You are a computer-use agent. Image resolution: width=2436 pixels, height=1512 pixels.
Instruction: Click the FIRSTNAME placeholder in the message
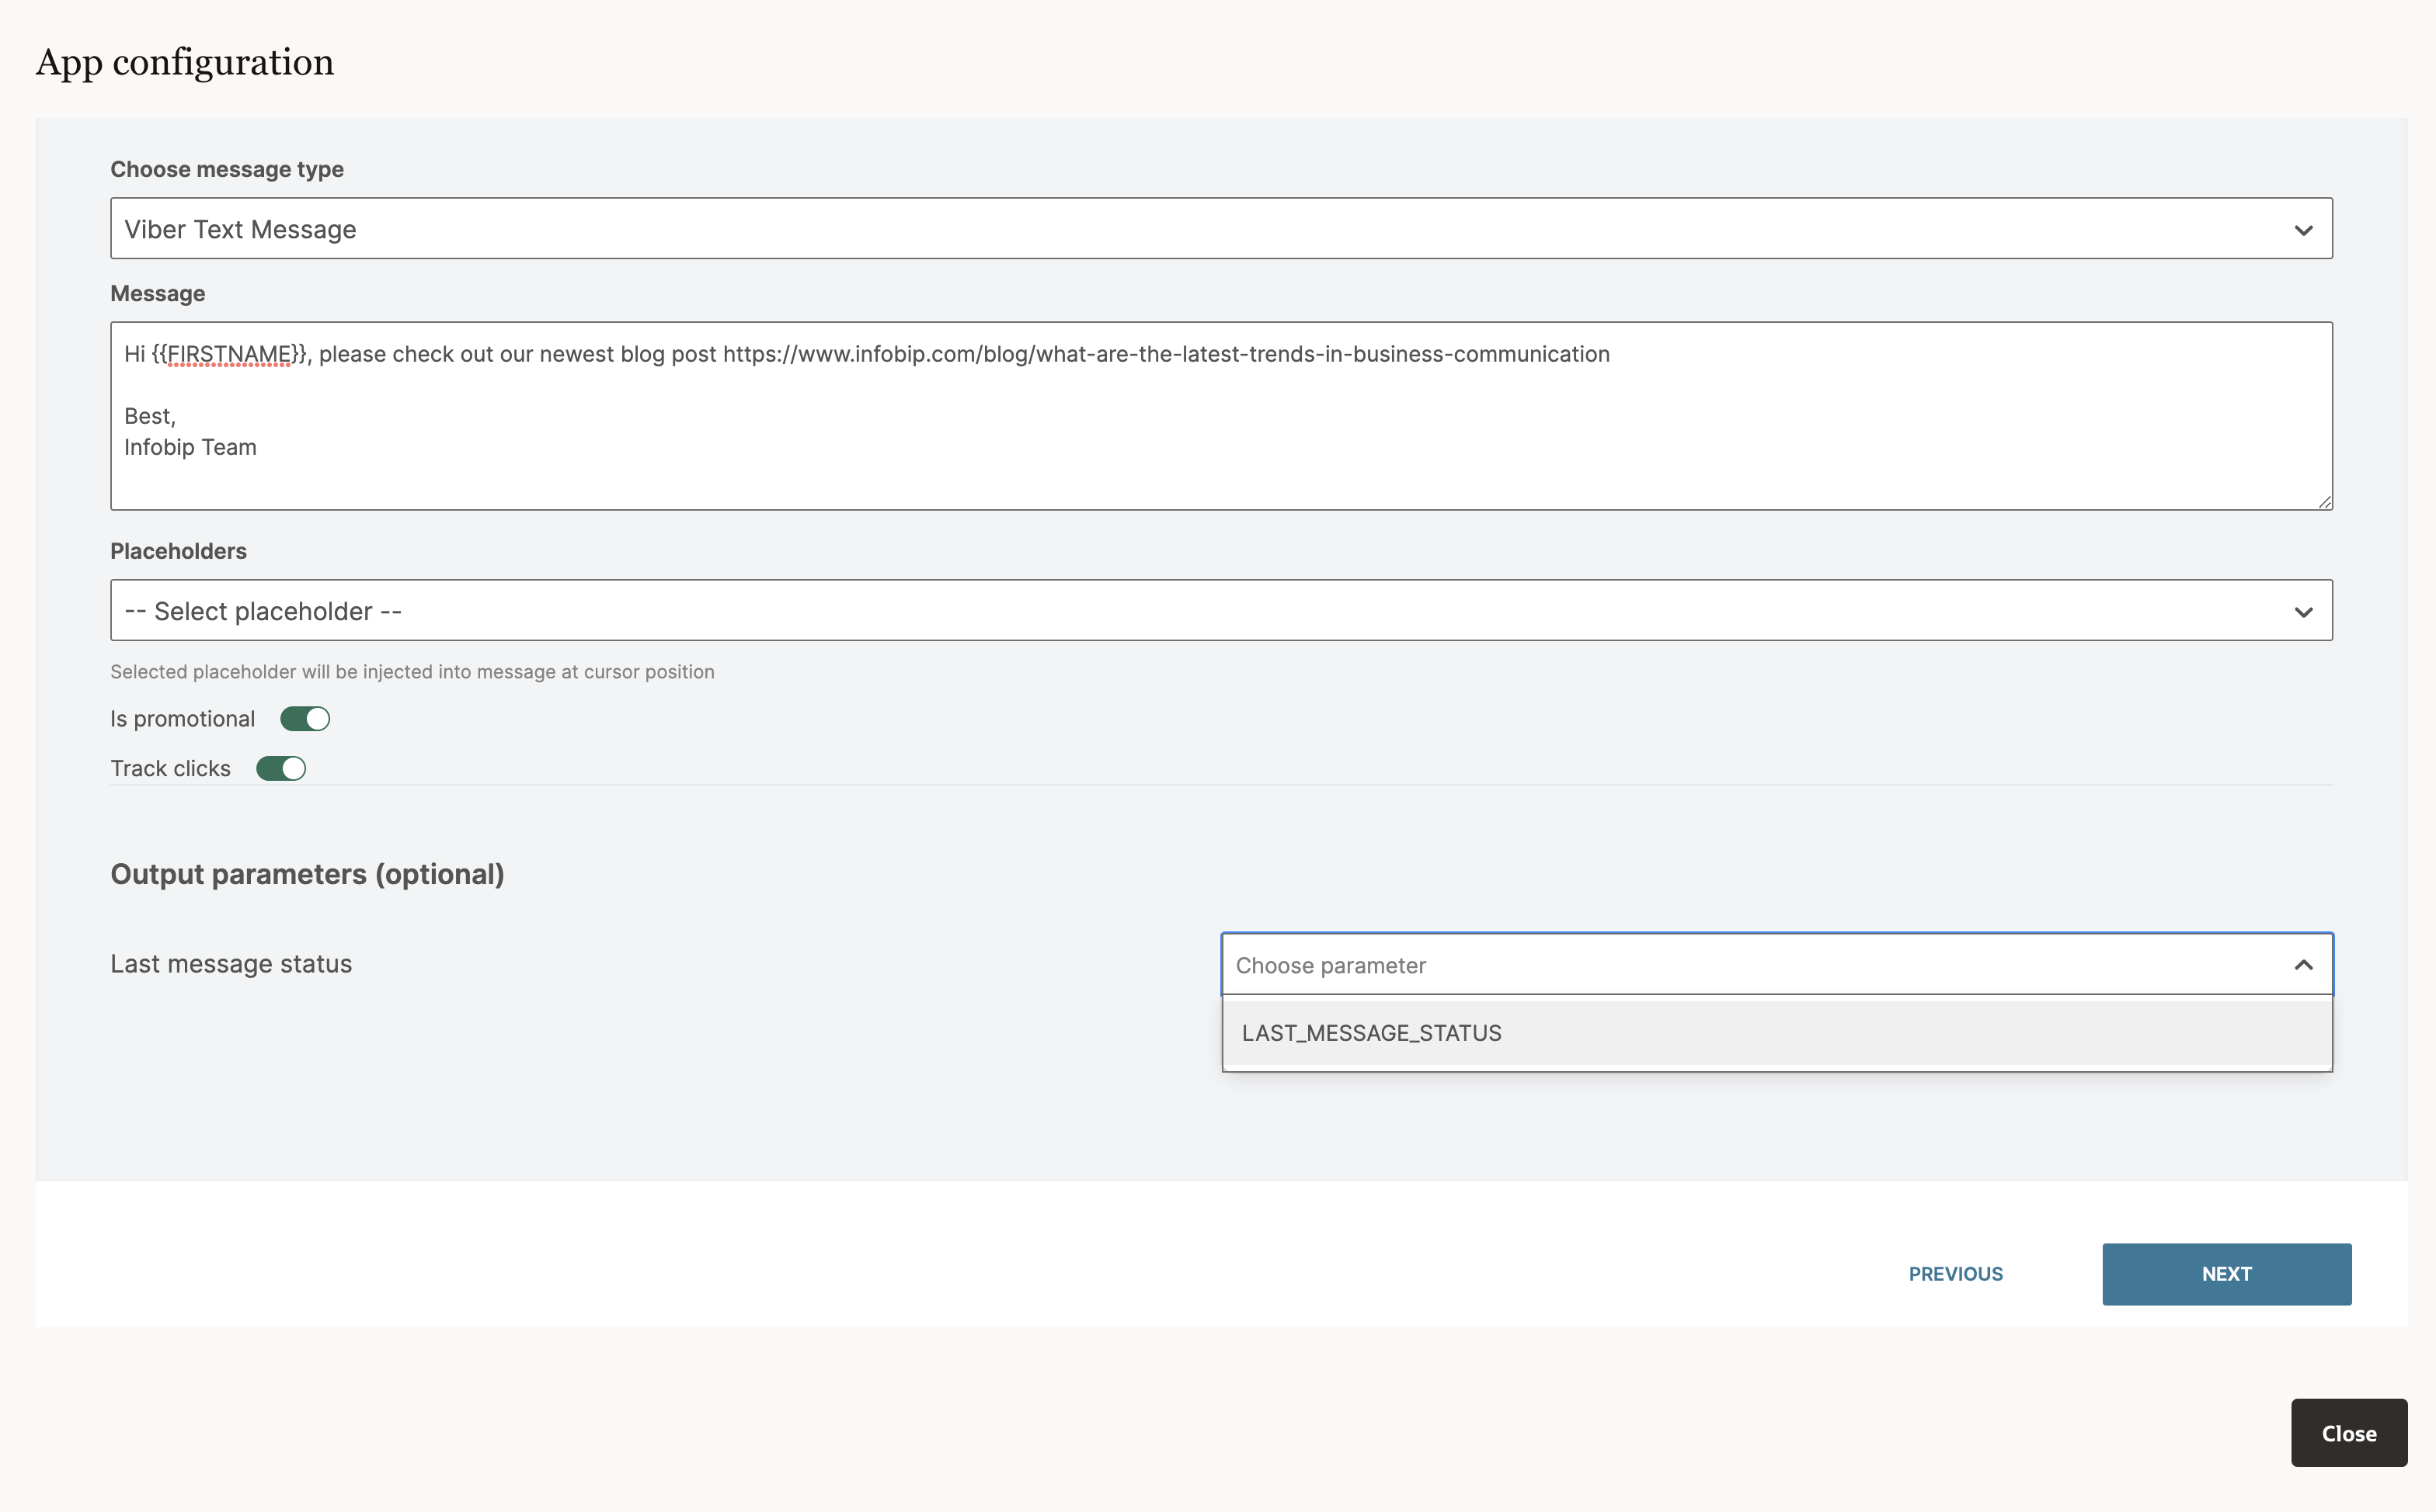[x=229, y=354]
